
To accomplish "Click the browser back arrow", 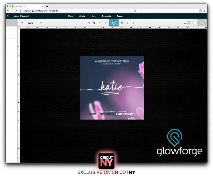I will (8, 11).
